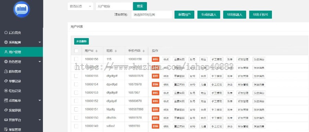The height and width of the screenshot is (132, 309).
Task: Click the nickname cell sdfasf
Action: tap(110, 126)
